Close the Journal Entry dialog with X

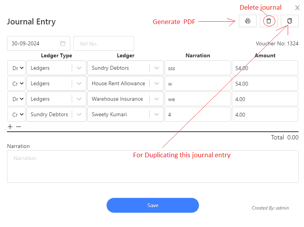tap(297, 8)
